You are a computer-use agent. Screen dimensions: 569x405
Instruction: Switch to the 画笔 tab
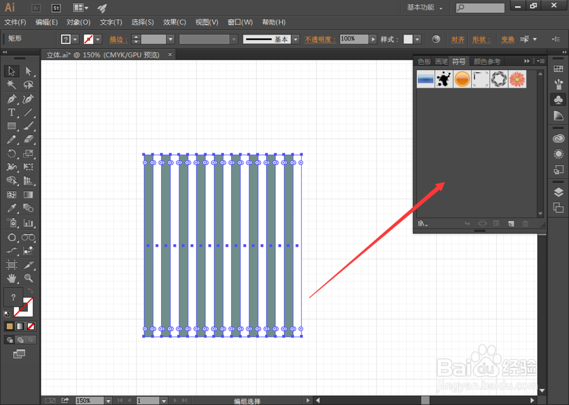[x=442, y=62]
